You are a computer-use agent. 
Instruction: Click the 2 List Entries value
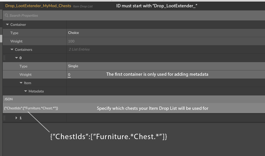click(79, 49)
